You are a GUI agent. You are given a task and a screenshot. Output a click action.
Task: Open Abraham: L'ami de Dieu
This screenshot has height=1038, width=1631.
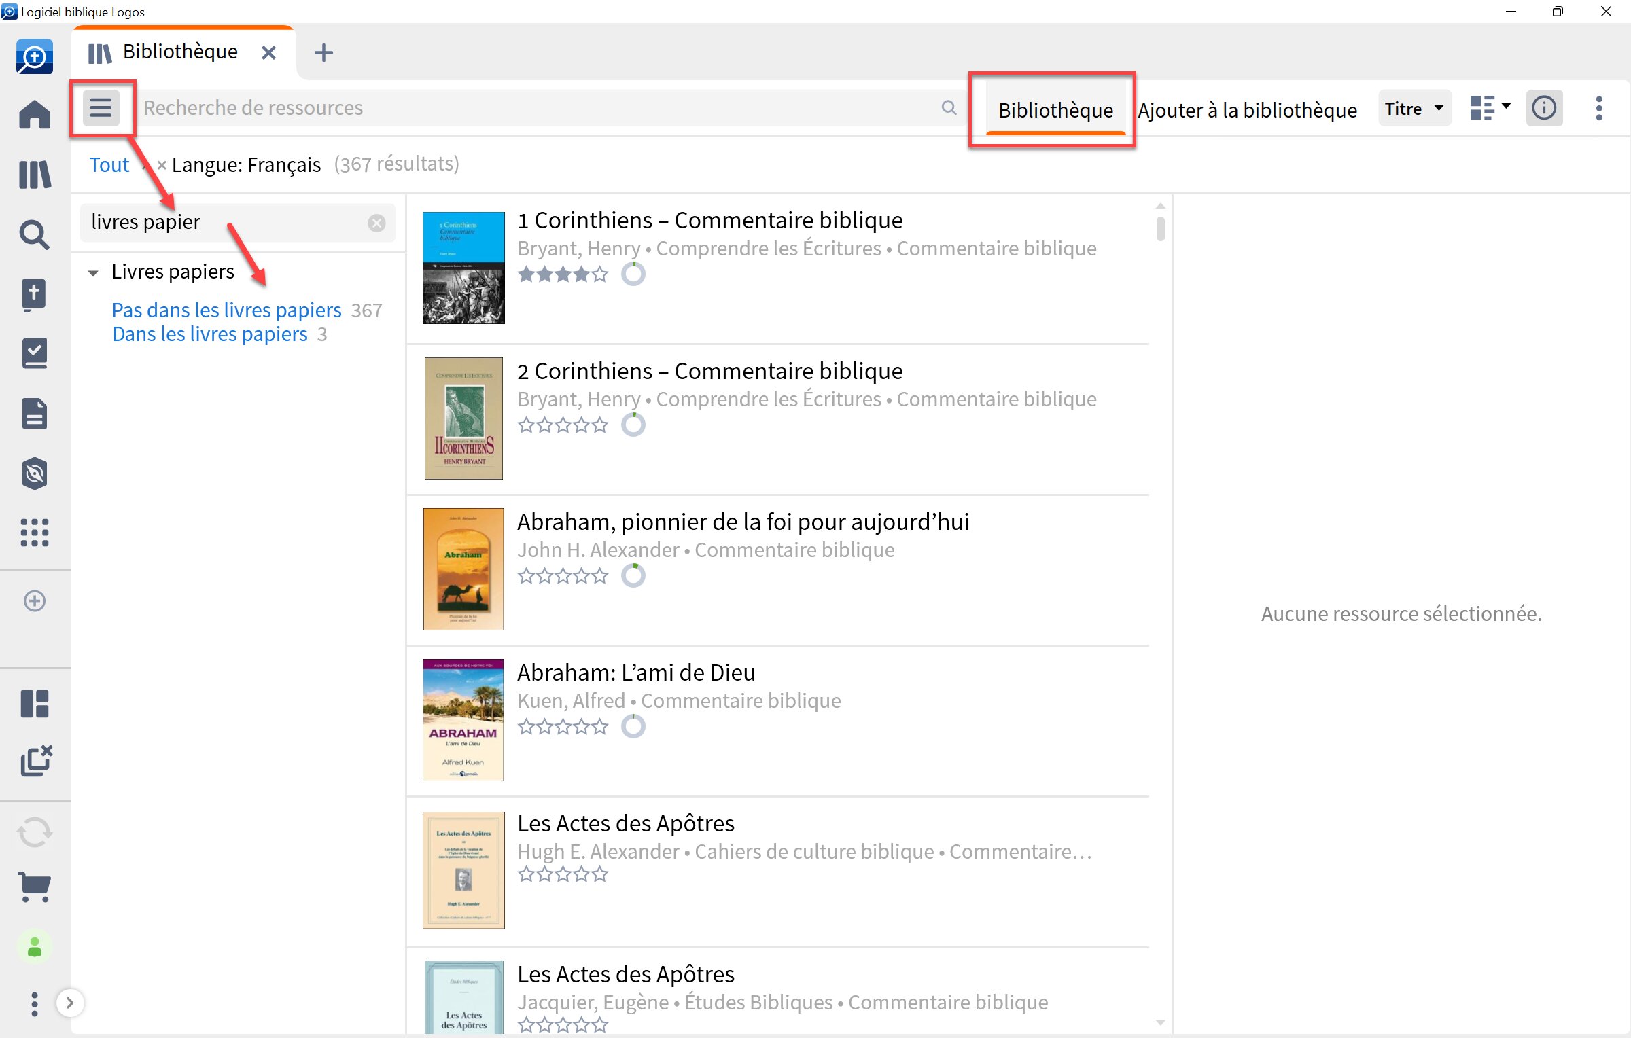(x=636, y=673)
